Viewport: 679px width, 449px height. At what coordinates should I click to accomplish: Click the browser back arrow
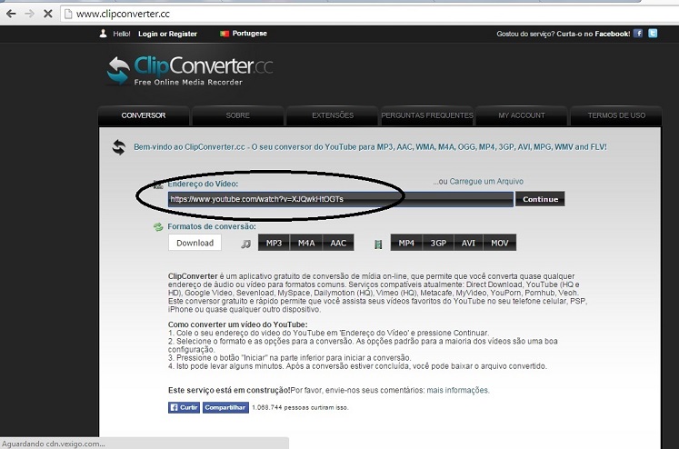[x=11, y=14]
